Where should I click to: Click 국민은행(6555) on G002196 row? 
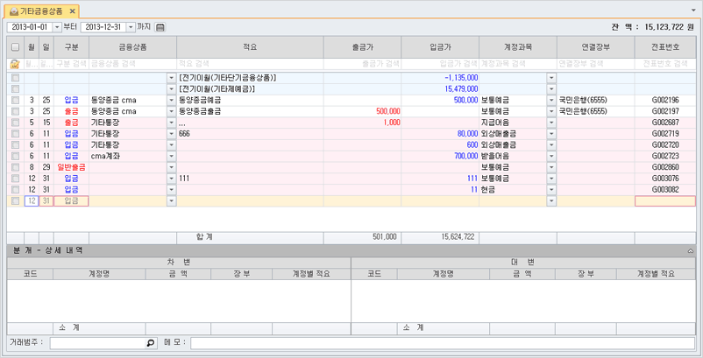(596, 101)
